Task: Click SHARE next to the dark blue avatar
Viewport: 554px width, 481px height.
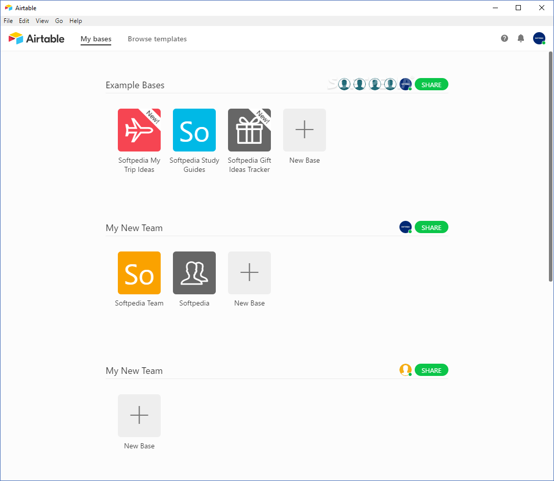Action: point(432,227)
